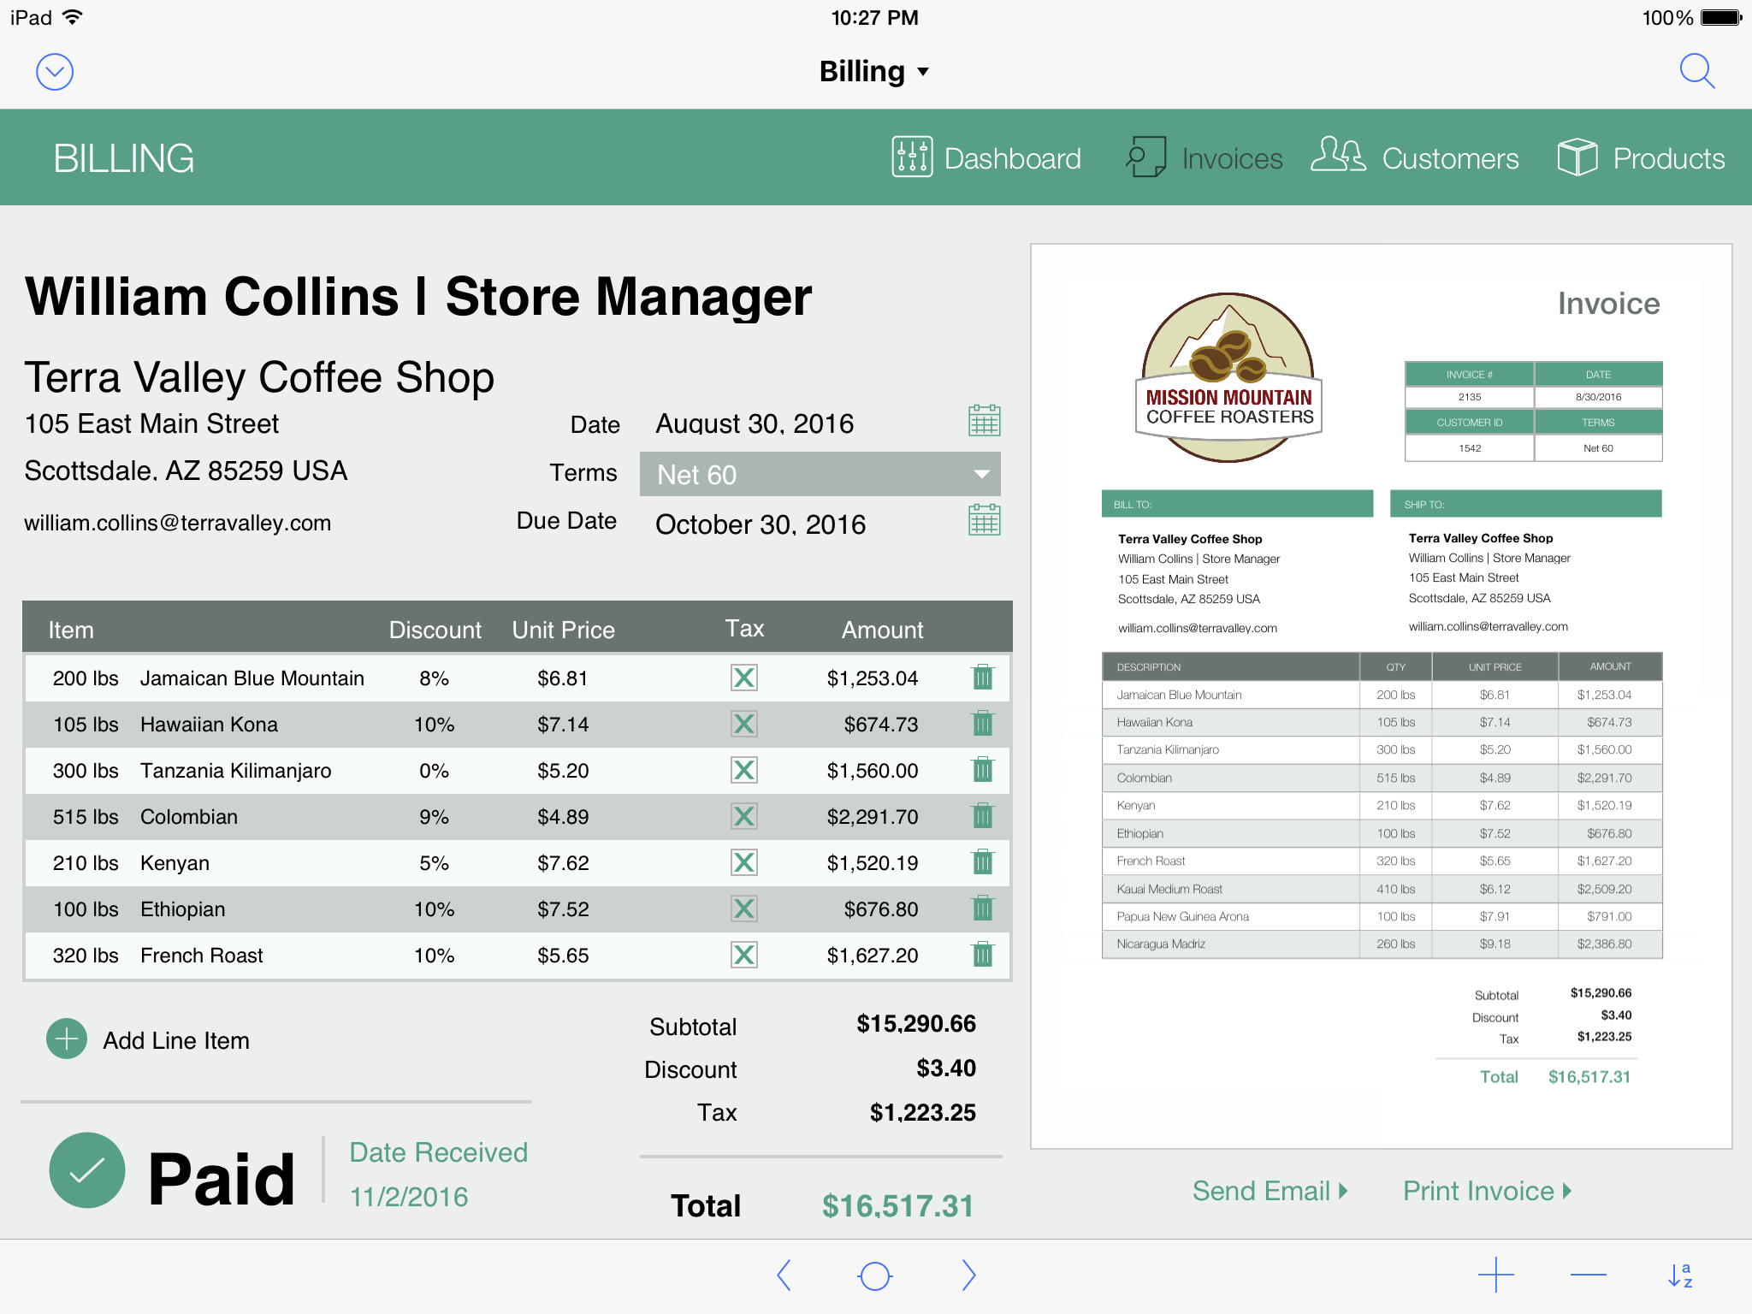Switch to the Customers tab

[x=1416, y=158]
